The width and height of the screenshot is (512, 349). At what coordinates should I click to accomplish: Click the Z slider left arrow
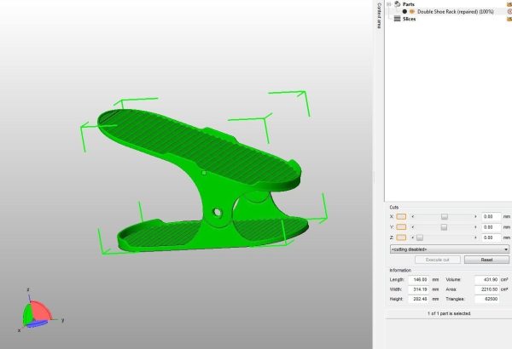(413, 237)
